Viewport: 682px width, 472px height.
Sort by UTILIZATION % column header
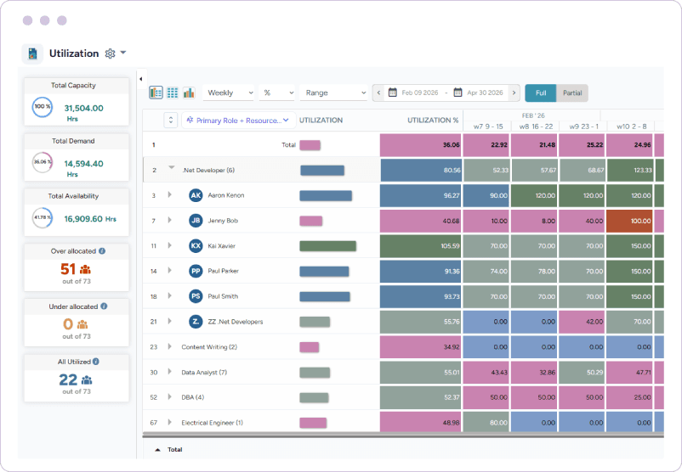pyautogui.click(x=433, y=121)
